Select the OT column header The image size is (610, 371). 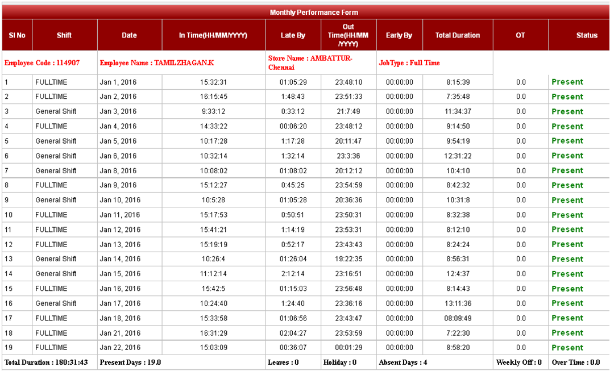click(x=520, y=35)
